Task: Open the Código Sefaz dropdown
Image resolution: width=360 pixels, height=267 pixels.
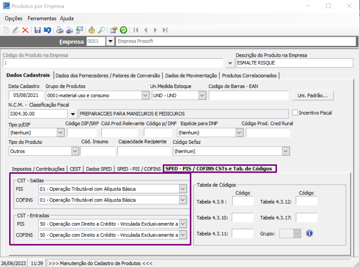Action: tap(285, 151)
